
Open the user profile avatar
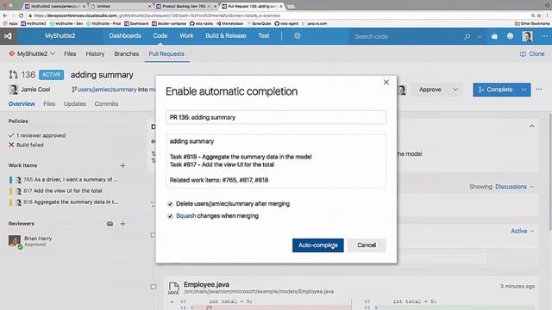click(527, 36)
